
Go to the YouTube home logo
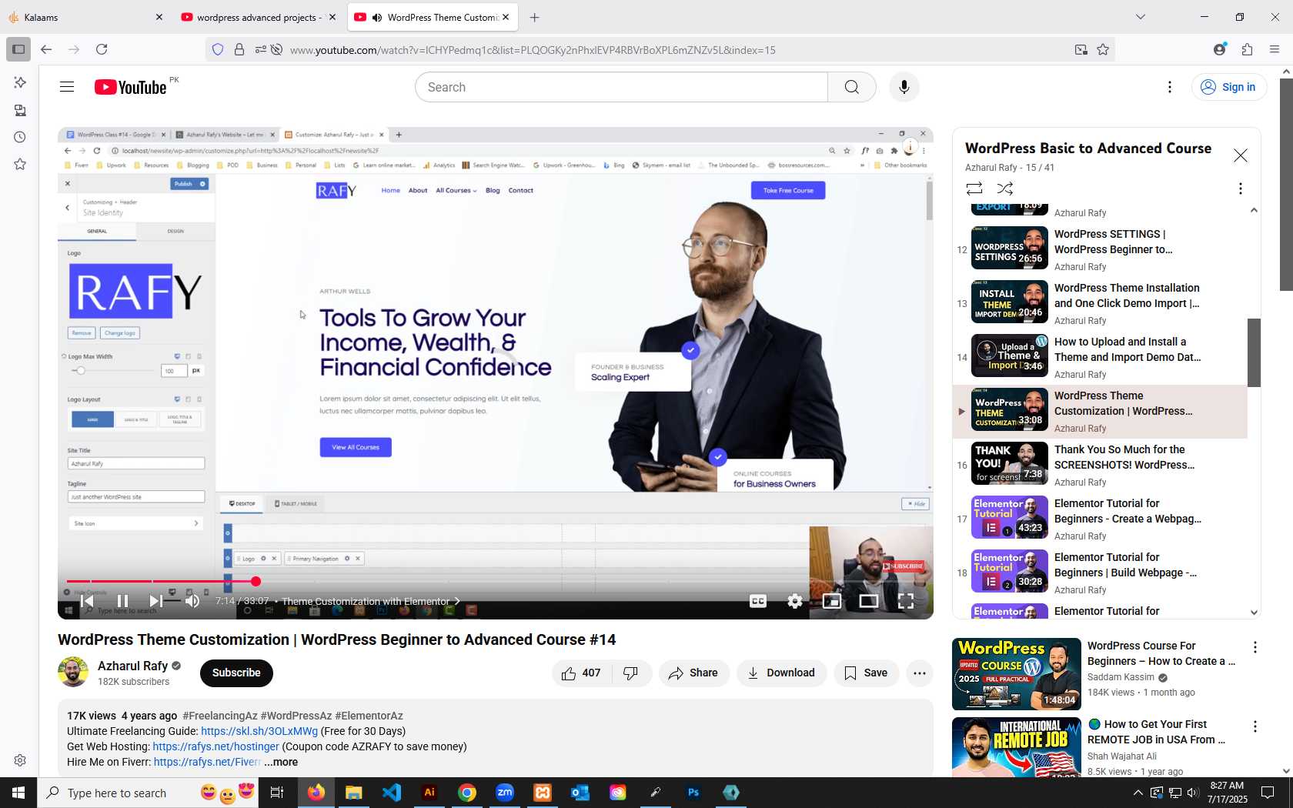coord(130,87)
